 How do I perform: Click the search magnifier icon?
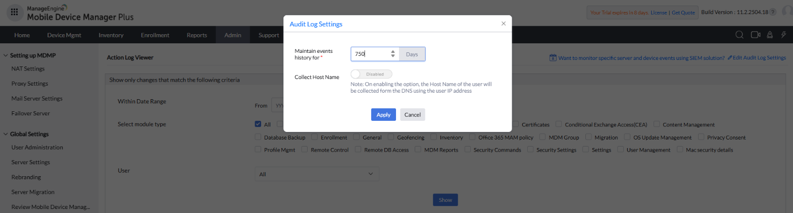pos(739,35)
